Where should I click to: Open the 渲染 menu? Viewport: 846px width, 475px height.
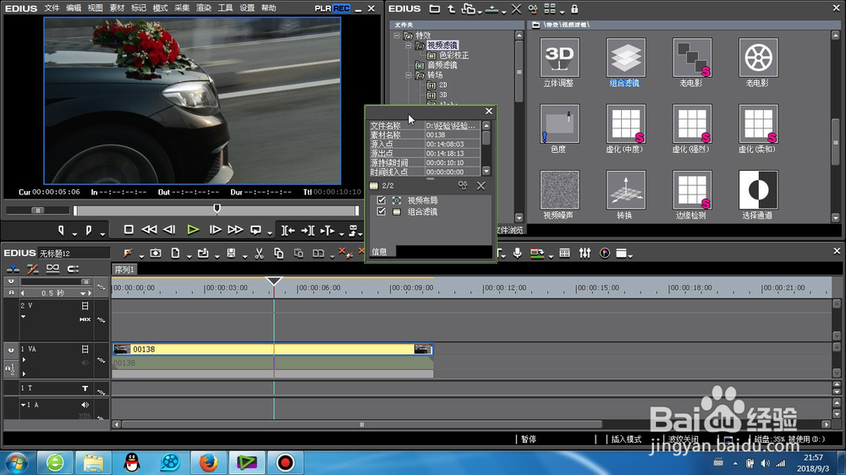point(203,8)
